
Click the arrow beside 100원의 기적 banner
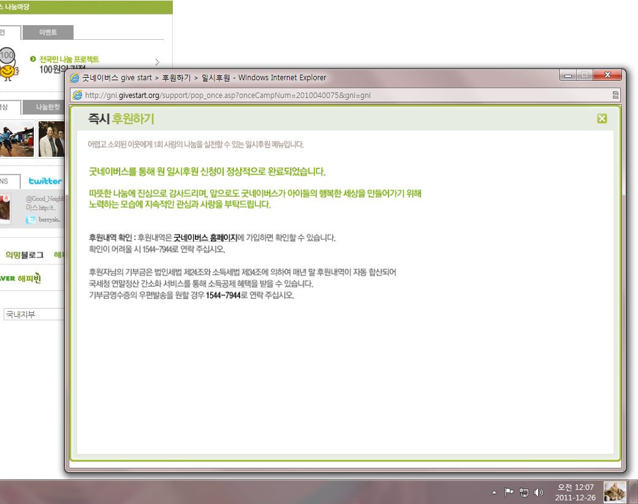(x=158, y=62)
